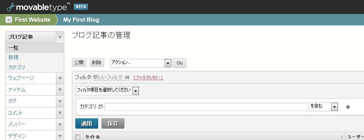Click the フィルタしない link

click(148, 78)
